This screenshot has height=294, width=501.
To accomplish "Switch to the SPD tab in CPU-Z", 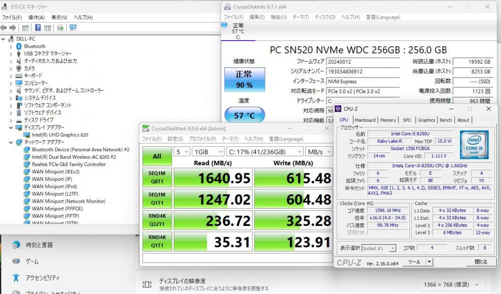I will tap(407, 120).
